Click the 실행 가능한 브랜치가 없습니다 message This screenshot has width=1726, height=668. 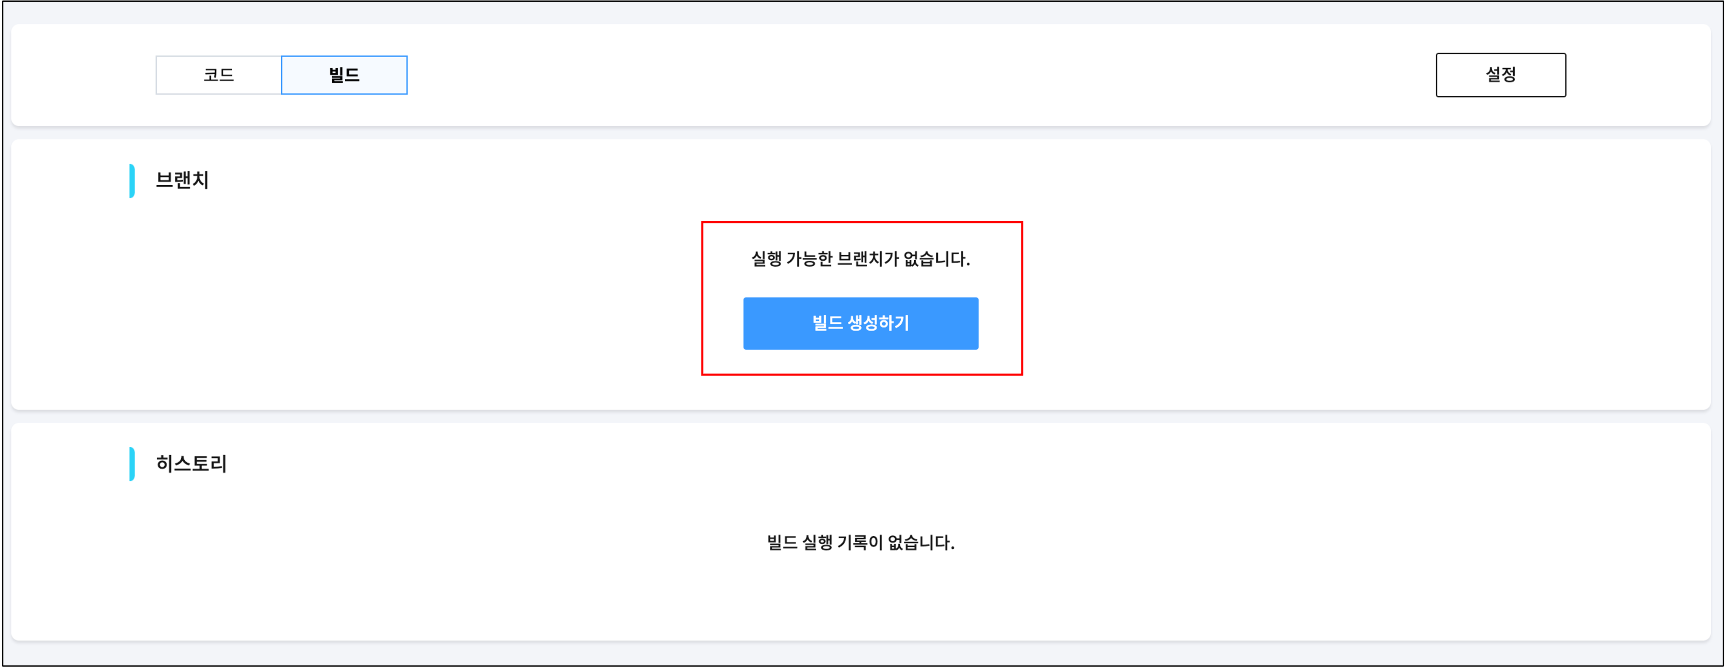pyautogui.click(x=860, y=259)
